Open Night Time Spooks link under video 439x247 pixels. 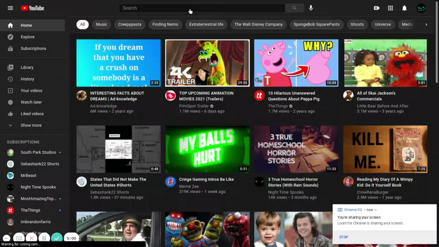coord(286,192)
